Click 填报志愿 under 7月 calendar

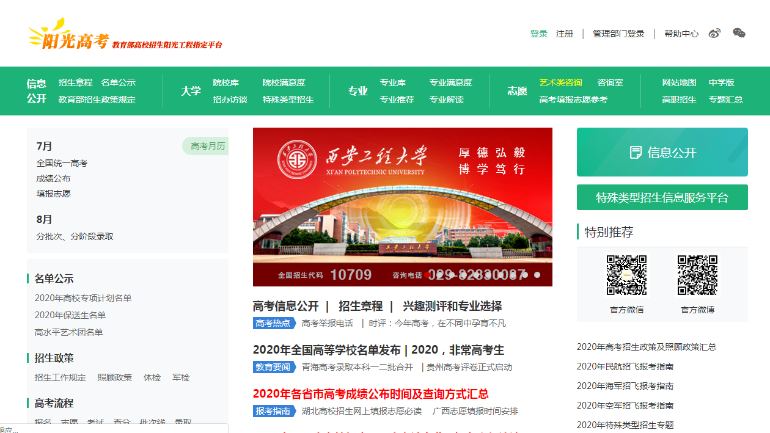(x=54, y=194)
